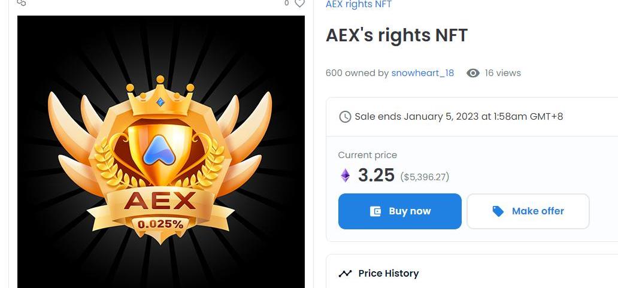Image resolution: width=618 pixels, height=288 pixels.
Task: Click the $5,396.27 dollar price
Action: click(425, 177)
